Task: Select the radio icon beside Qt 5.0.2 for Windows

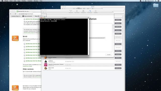Action: [25, 19]
